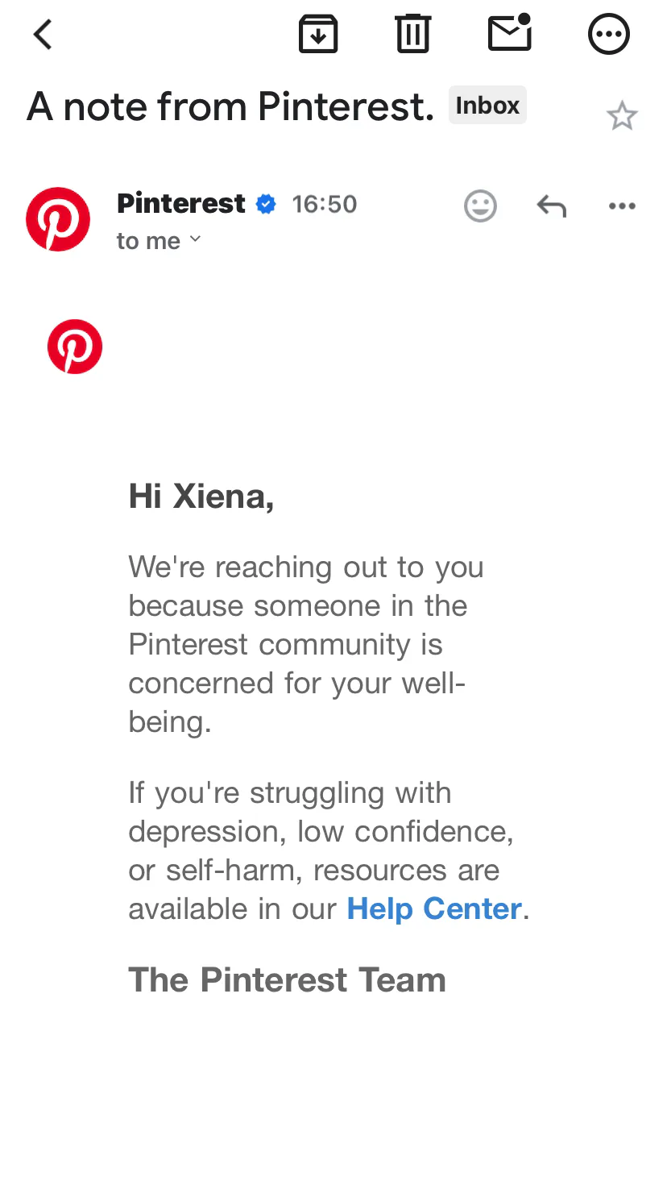Expand the 'to me' recipient details
The width and height of the screenshot is (667, 1185).
coord(159,241)
